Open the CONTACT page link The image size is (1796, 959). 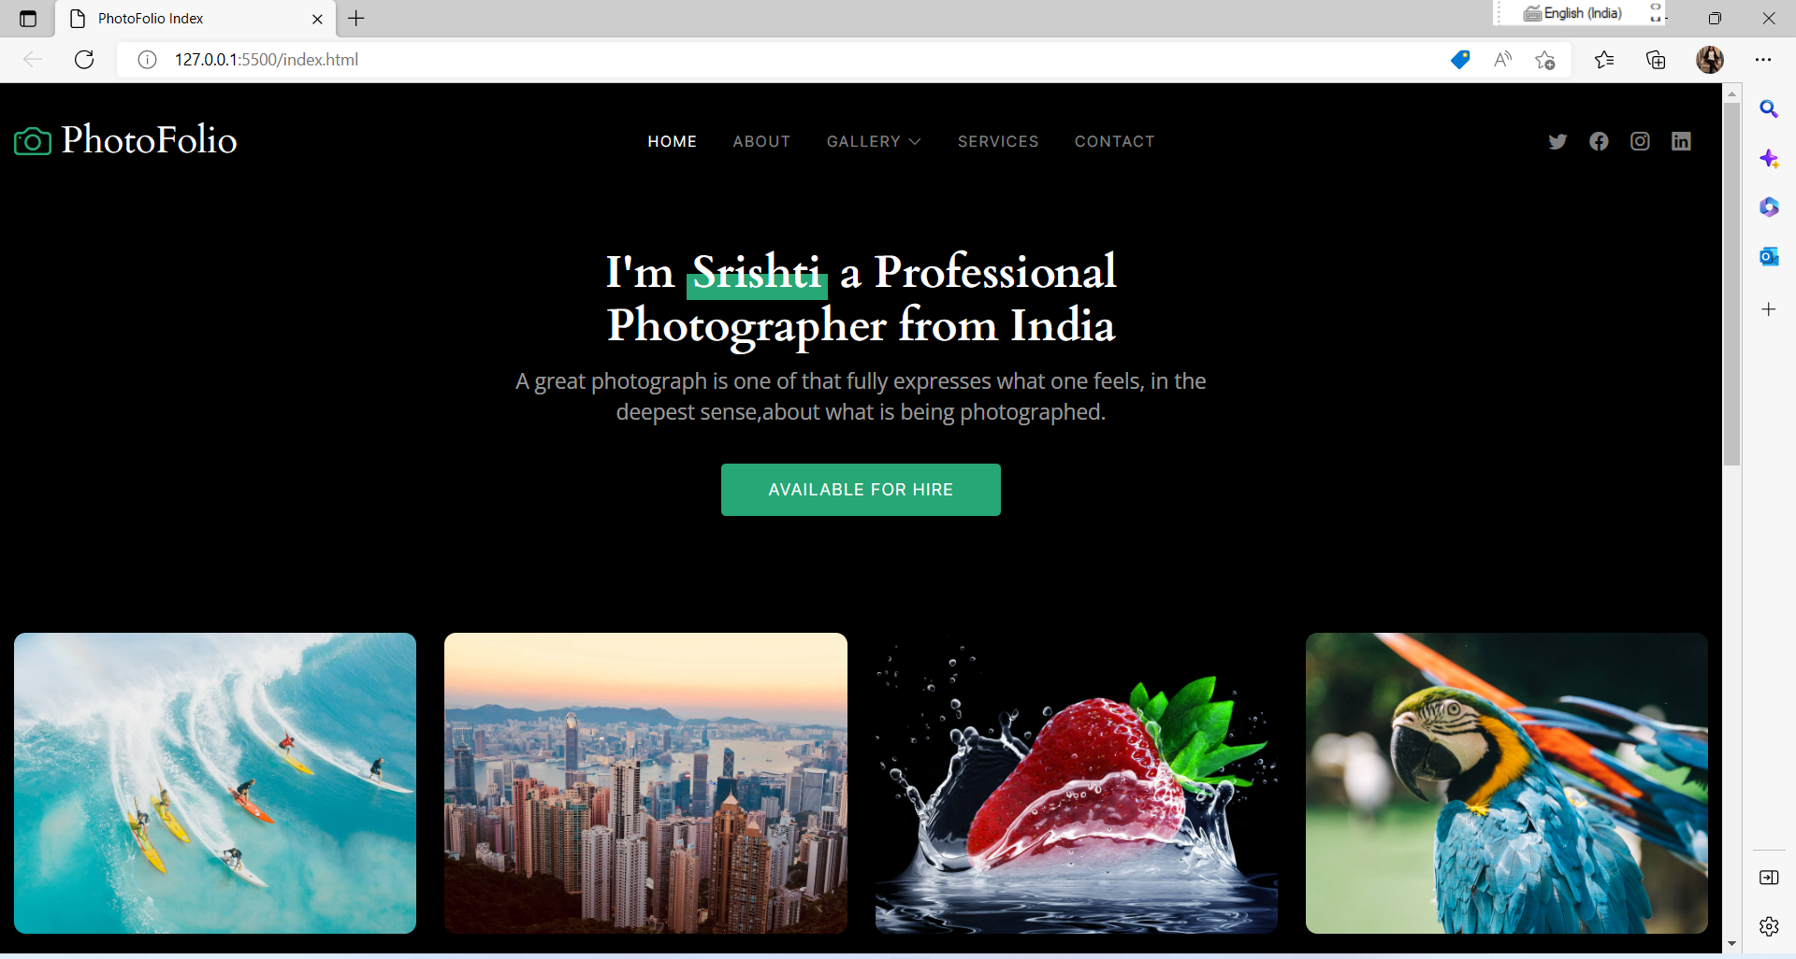pyautogui.click(x=1114, y=141)
